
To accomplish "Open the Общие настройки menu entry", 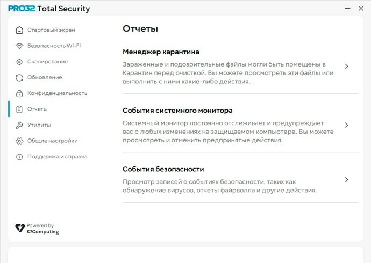I will 53,141.
